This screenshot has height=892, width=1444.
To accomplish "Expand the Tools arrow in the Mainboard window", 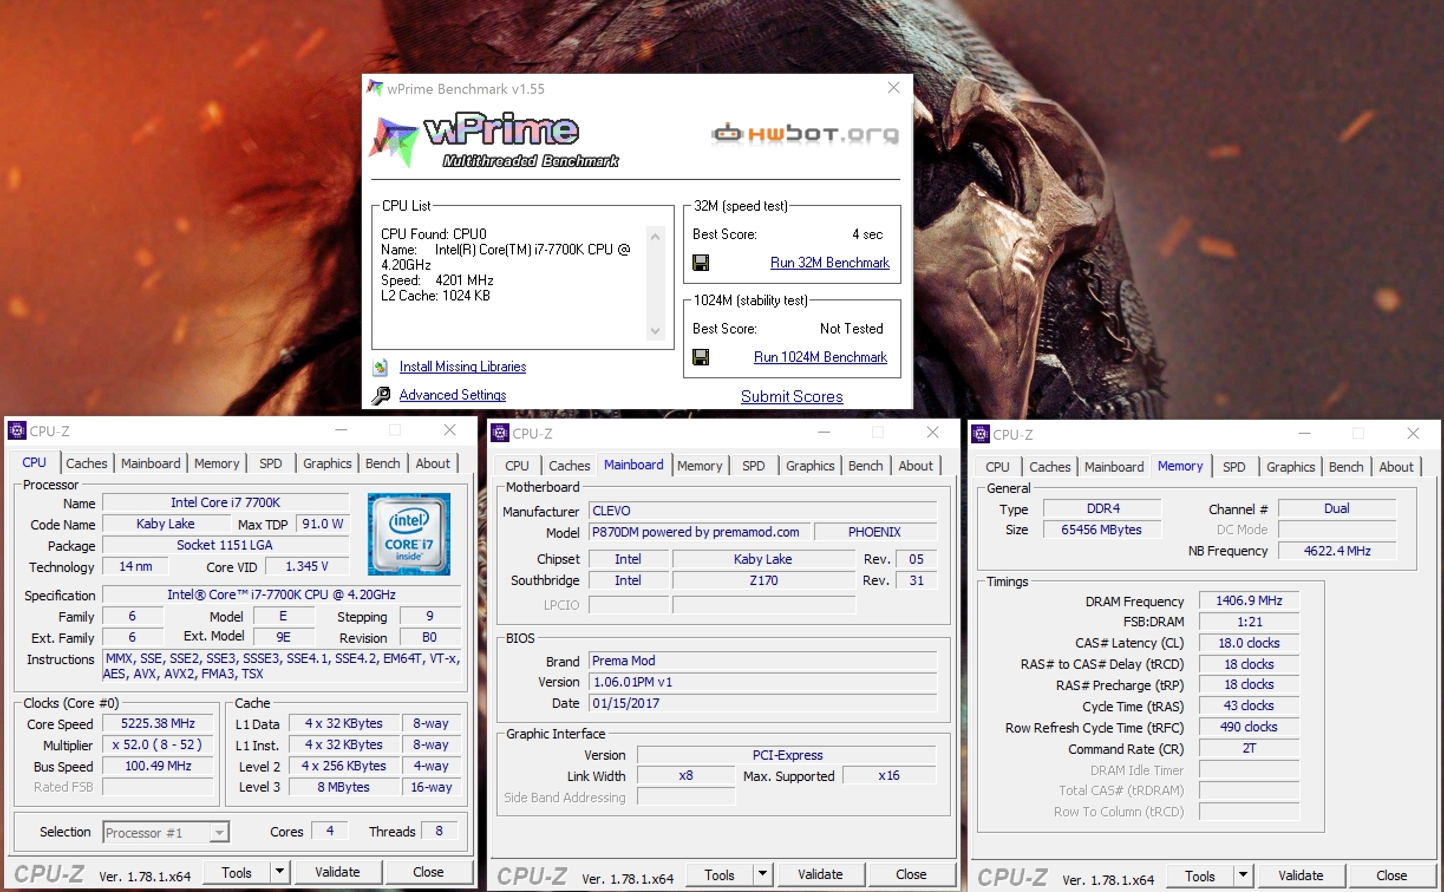I will pyautogui.click(x=763, y=874).
